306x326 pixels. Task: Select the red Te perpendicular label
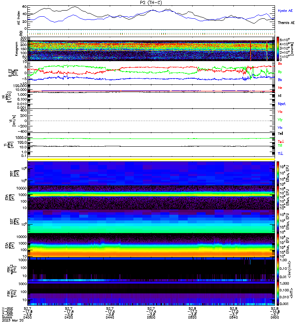[x=281, y=141]
